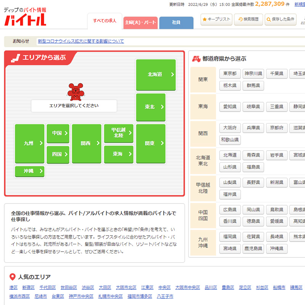Open the キープリスト star button

click(216, 19)
